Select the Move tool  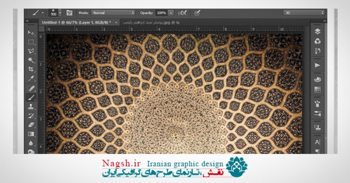pyautogui.click(x=31, y=33)
